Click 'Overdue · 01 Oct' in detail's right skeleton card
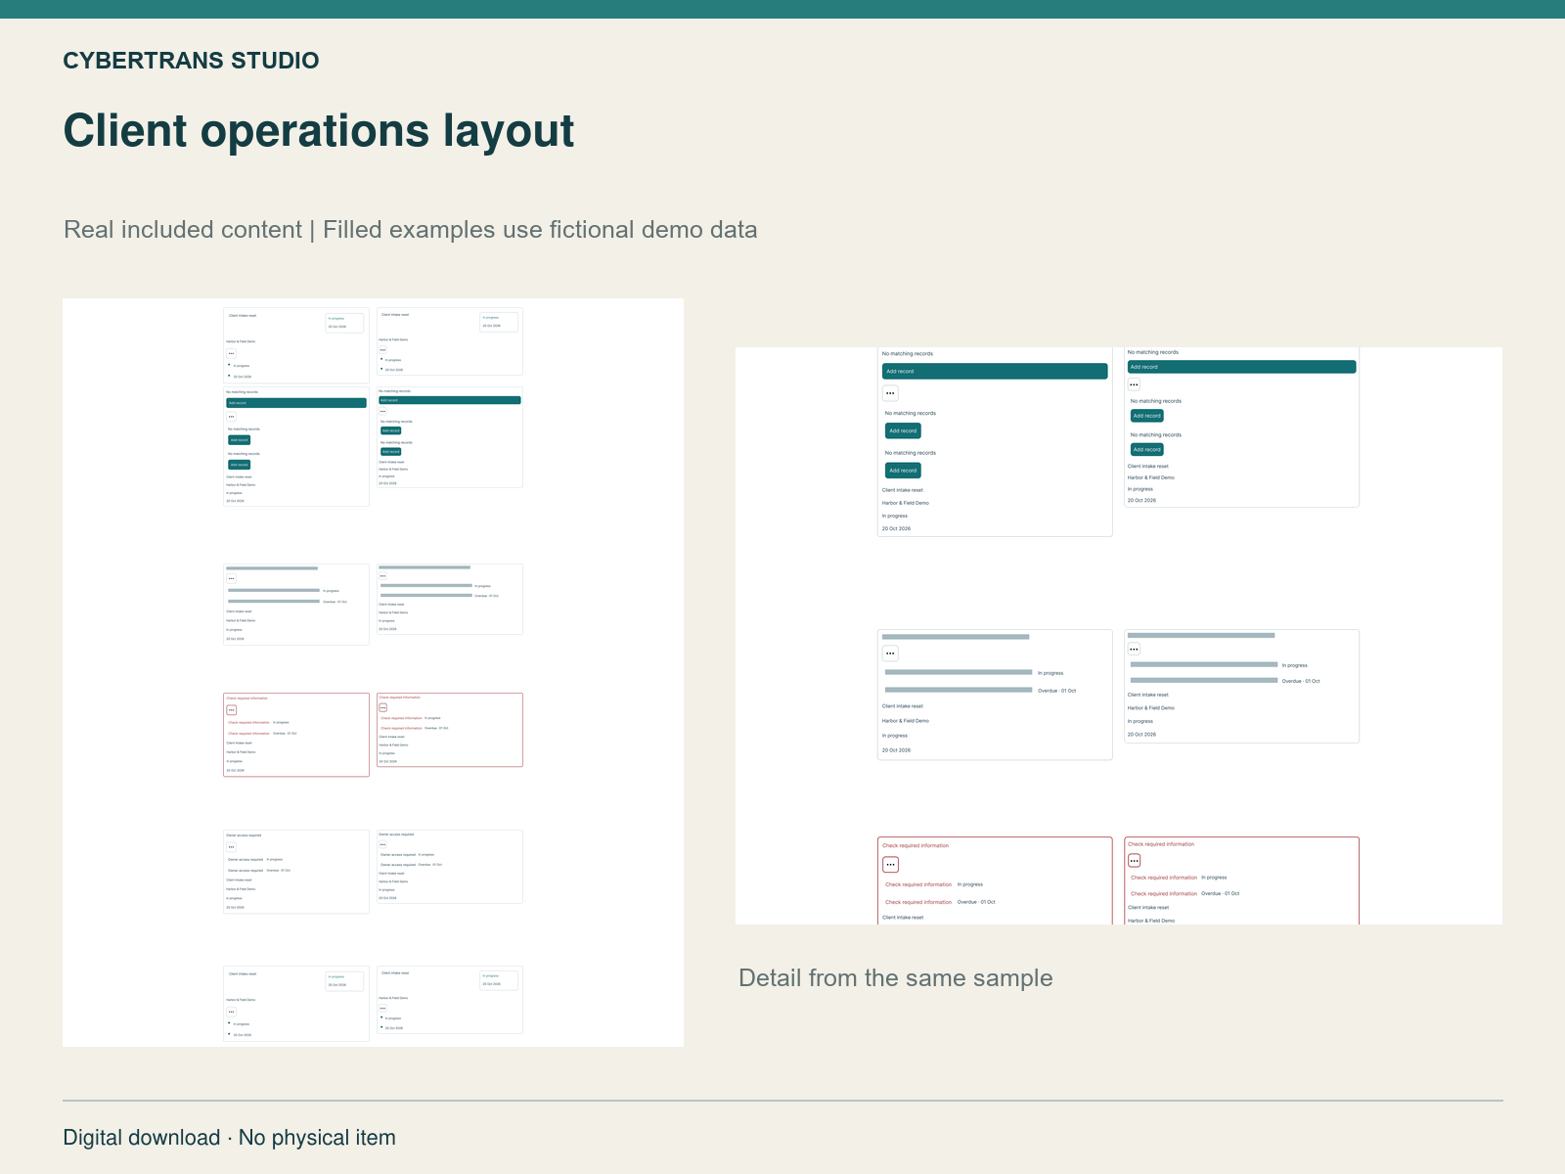Screen dimensions: 1565x1174 tap(1301, 681)
